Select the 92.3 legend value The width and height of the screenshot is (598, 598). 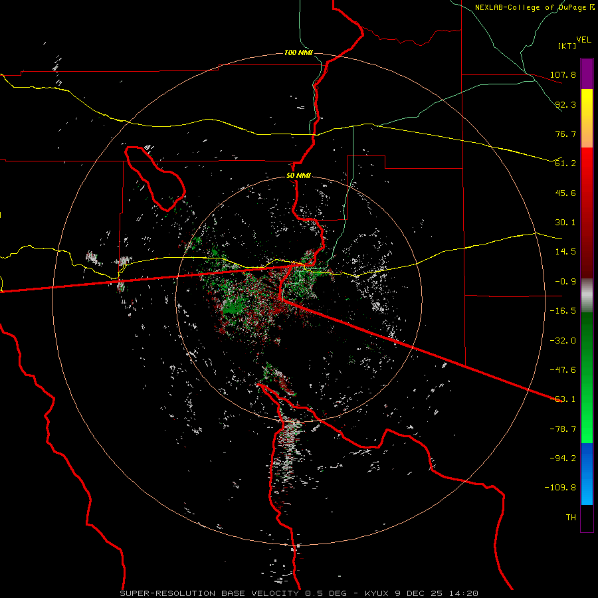565,104
